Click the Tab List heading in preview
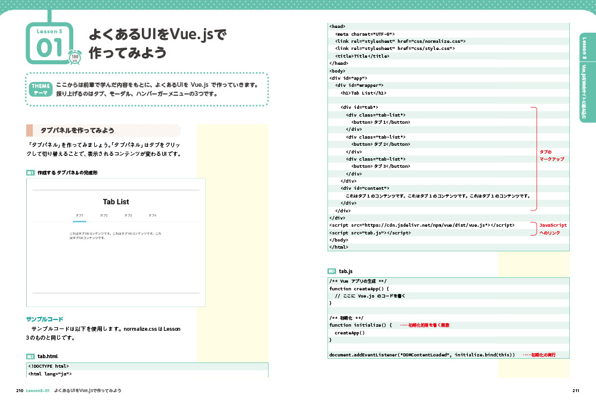 pyautogui.click(x=116, y=202)
